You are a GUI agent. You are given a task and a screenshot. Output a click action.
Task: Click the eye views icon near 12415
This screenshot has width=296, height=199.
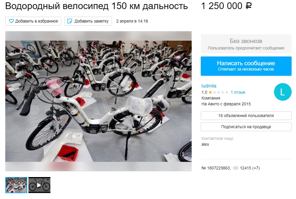[x=236, y=168]
